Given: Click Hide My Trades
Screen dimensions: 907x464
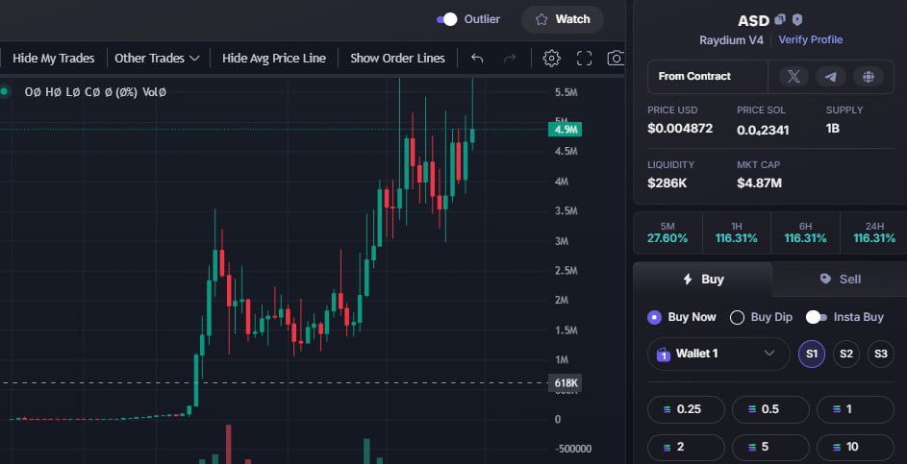Looking at the screenshot, I should point(53,59).
